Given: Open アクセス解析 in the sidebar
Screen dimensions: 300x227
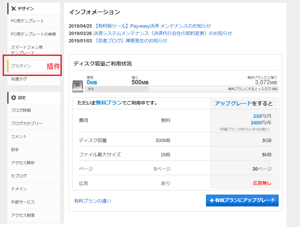Looking at the screenshot, I should click(x=23, y=163).
